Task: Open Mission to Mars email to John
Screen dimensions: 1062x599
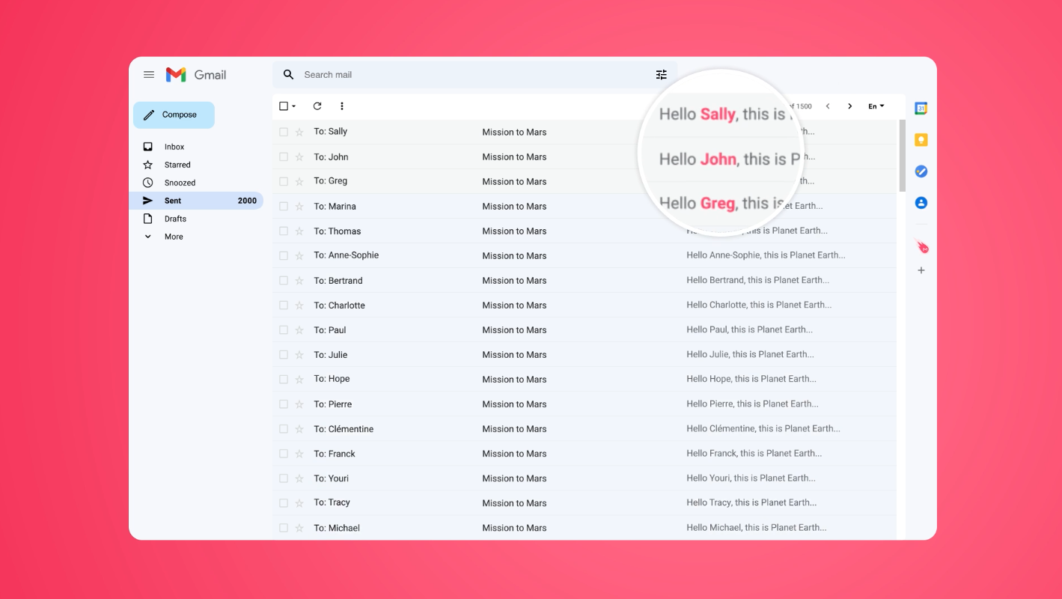Action: click(x=514, y=156)
